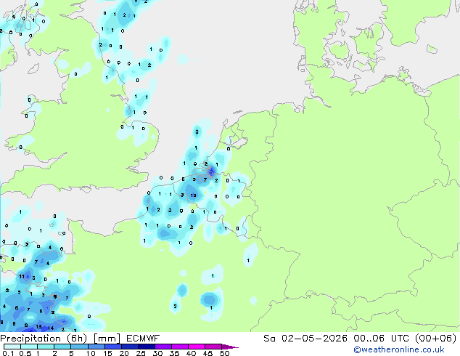Viewport: 460px width, 356px height.
Task: Click the weatheronline.co.uk copyright link
Action: [399, 349]
